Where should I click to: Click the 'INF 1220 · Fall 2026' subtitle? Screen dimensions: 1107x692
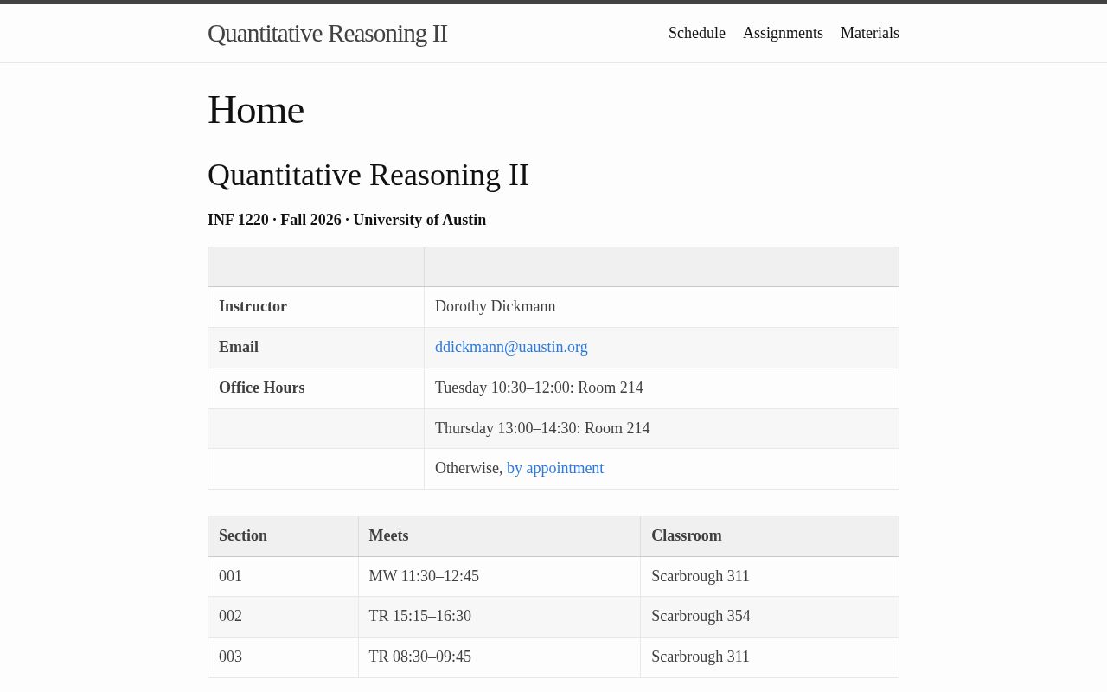[347, 220]
